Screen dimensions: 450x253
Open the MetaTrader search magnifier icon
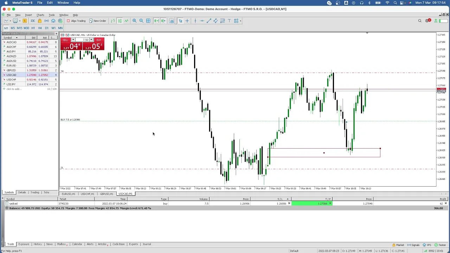pyautogui.click(x=420, y=21)
